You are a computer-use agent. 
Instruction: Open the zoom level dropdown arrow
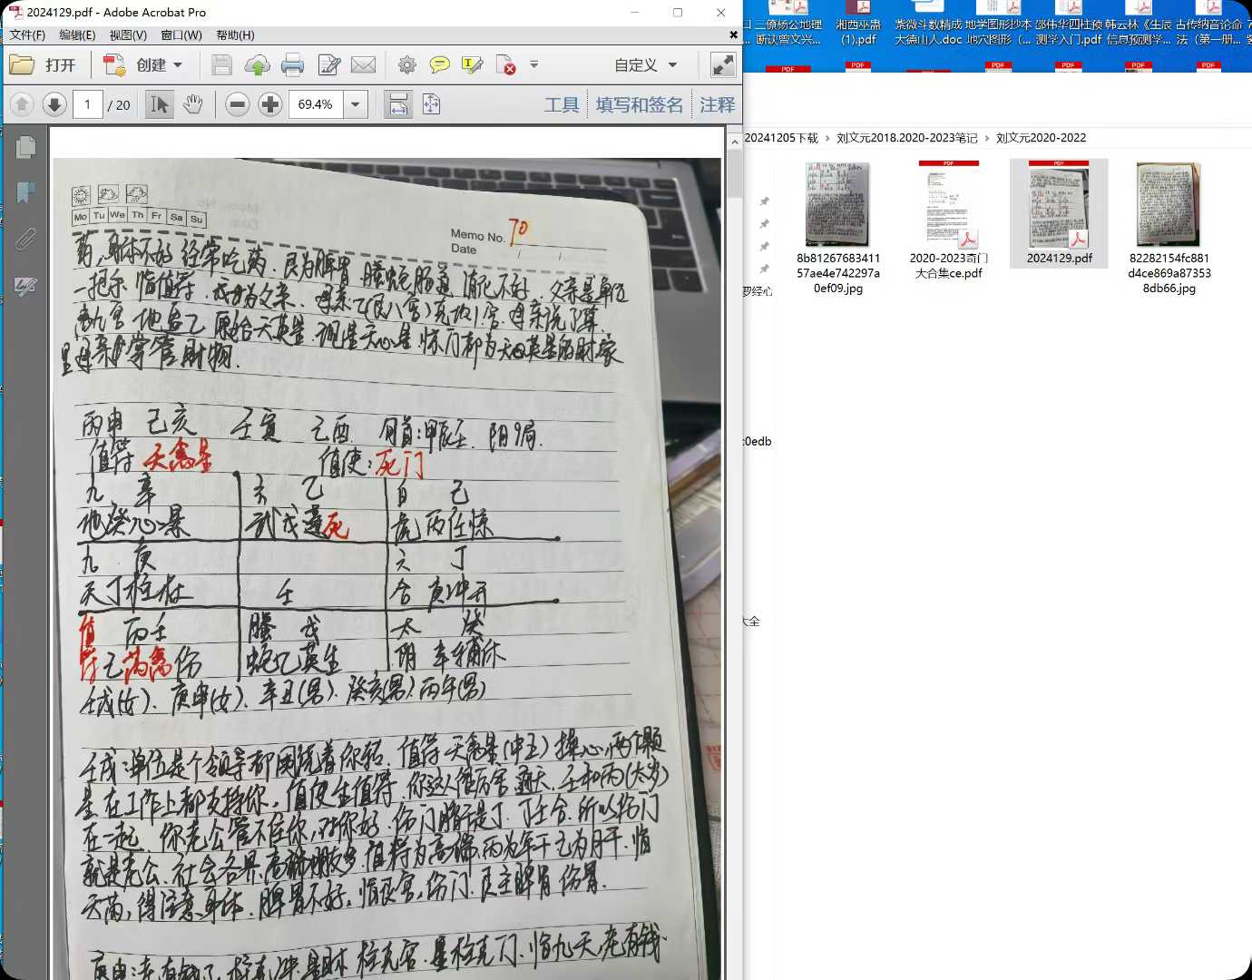pyautogui.click(x=356, y=104)
